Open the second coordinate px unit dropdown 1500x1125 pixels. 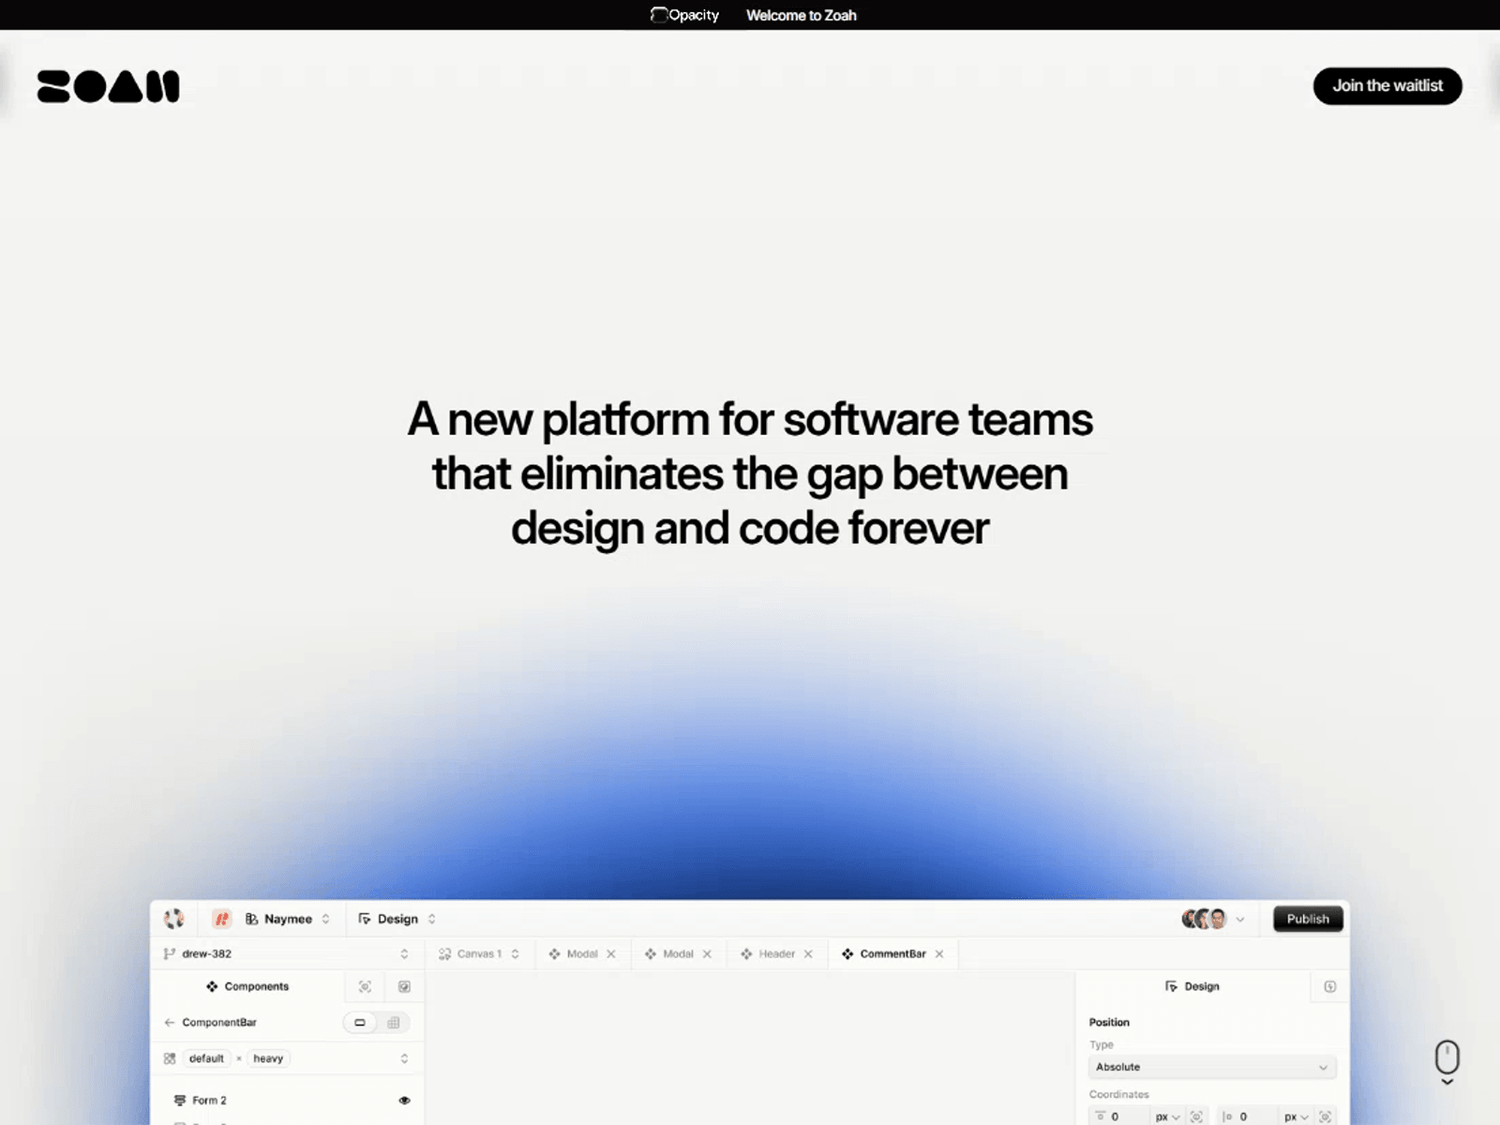point(1297,1117)
